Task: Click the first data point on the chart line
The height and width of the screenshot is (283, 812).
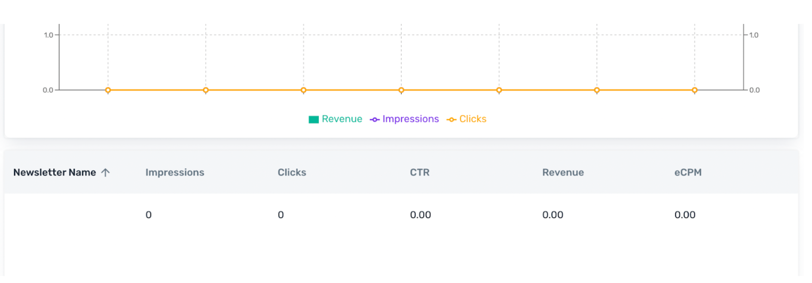Action: [x=108, y=90]
